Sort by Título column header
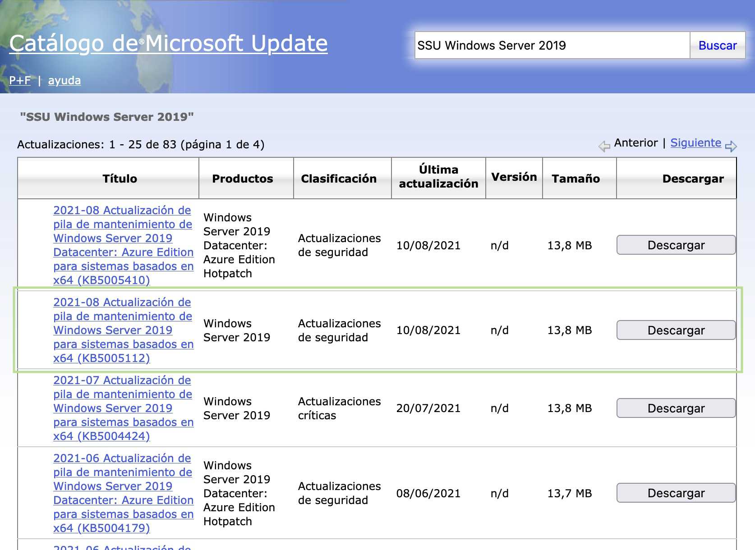Screen dimensions: 755x550 point(120,179)
